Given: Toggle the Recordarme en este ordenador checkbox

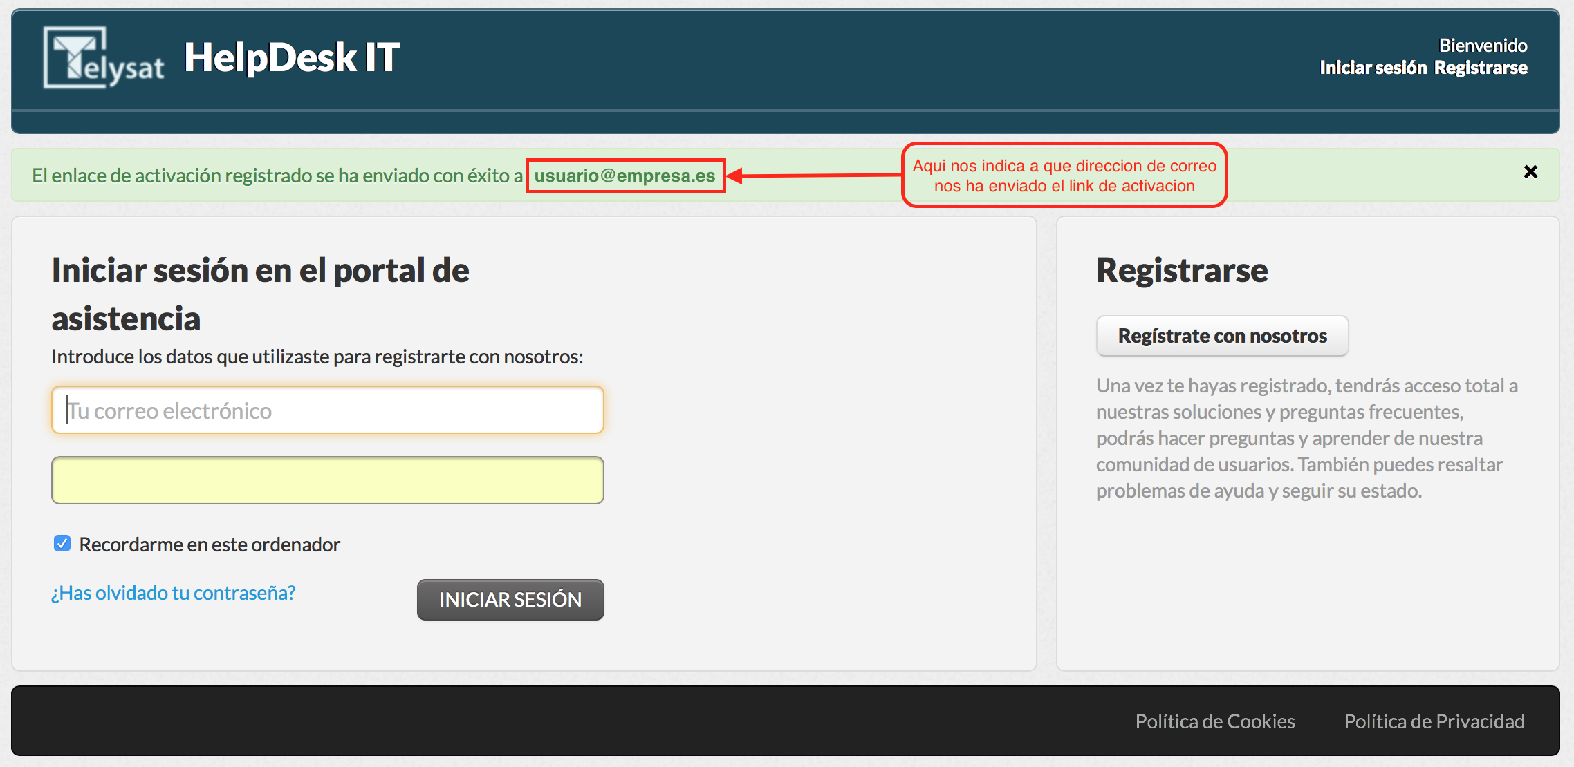Looking at the screenshot, I should click(62, 544).
